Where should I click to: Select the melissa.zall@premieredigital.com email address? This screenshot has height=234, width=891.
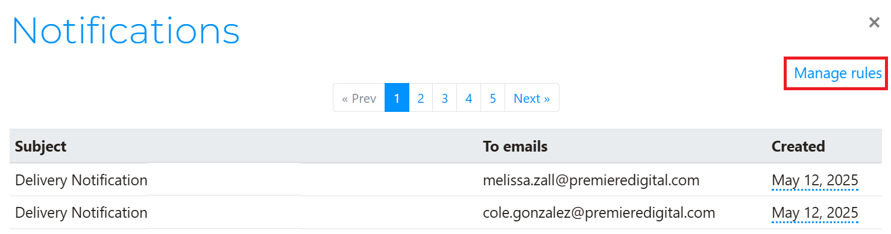click(x=591, y=180)
